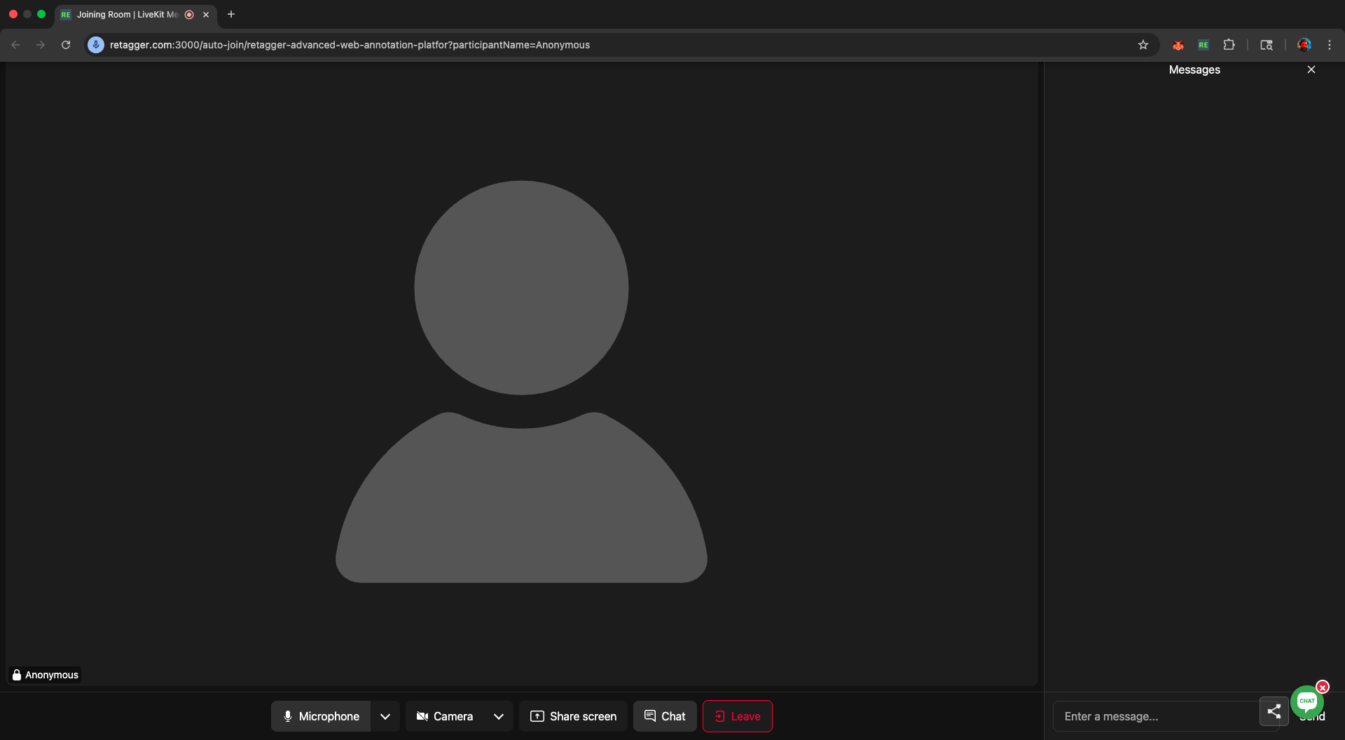This screenshot has width=1345, height=740.
Task: Click the RE Retagger extension icon
Action: [x=1203, y=45]
